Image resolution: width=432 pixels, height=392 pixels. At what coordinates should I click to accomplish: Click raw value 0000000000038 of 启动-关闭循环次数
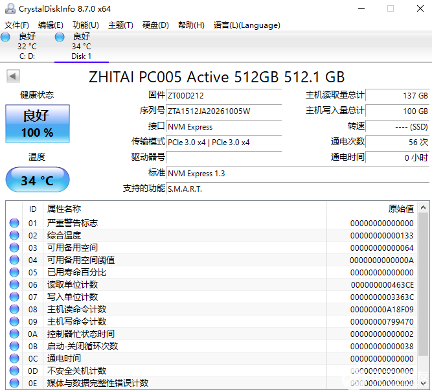coord(382,346)
